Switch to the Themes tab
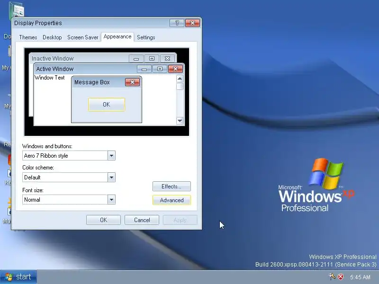 28,37
